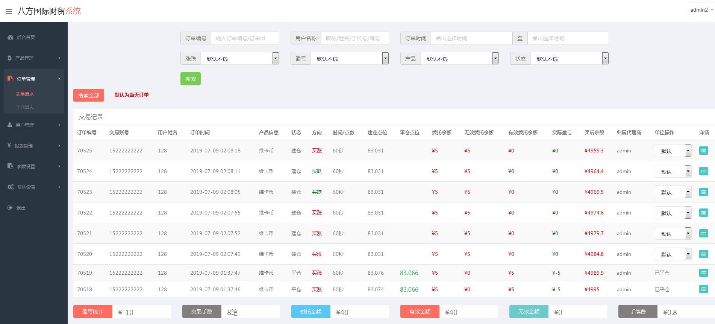Click the red 搜索全部 button

(89, 96)
